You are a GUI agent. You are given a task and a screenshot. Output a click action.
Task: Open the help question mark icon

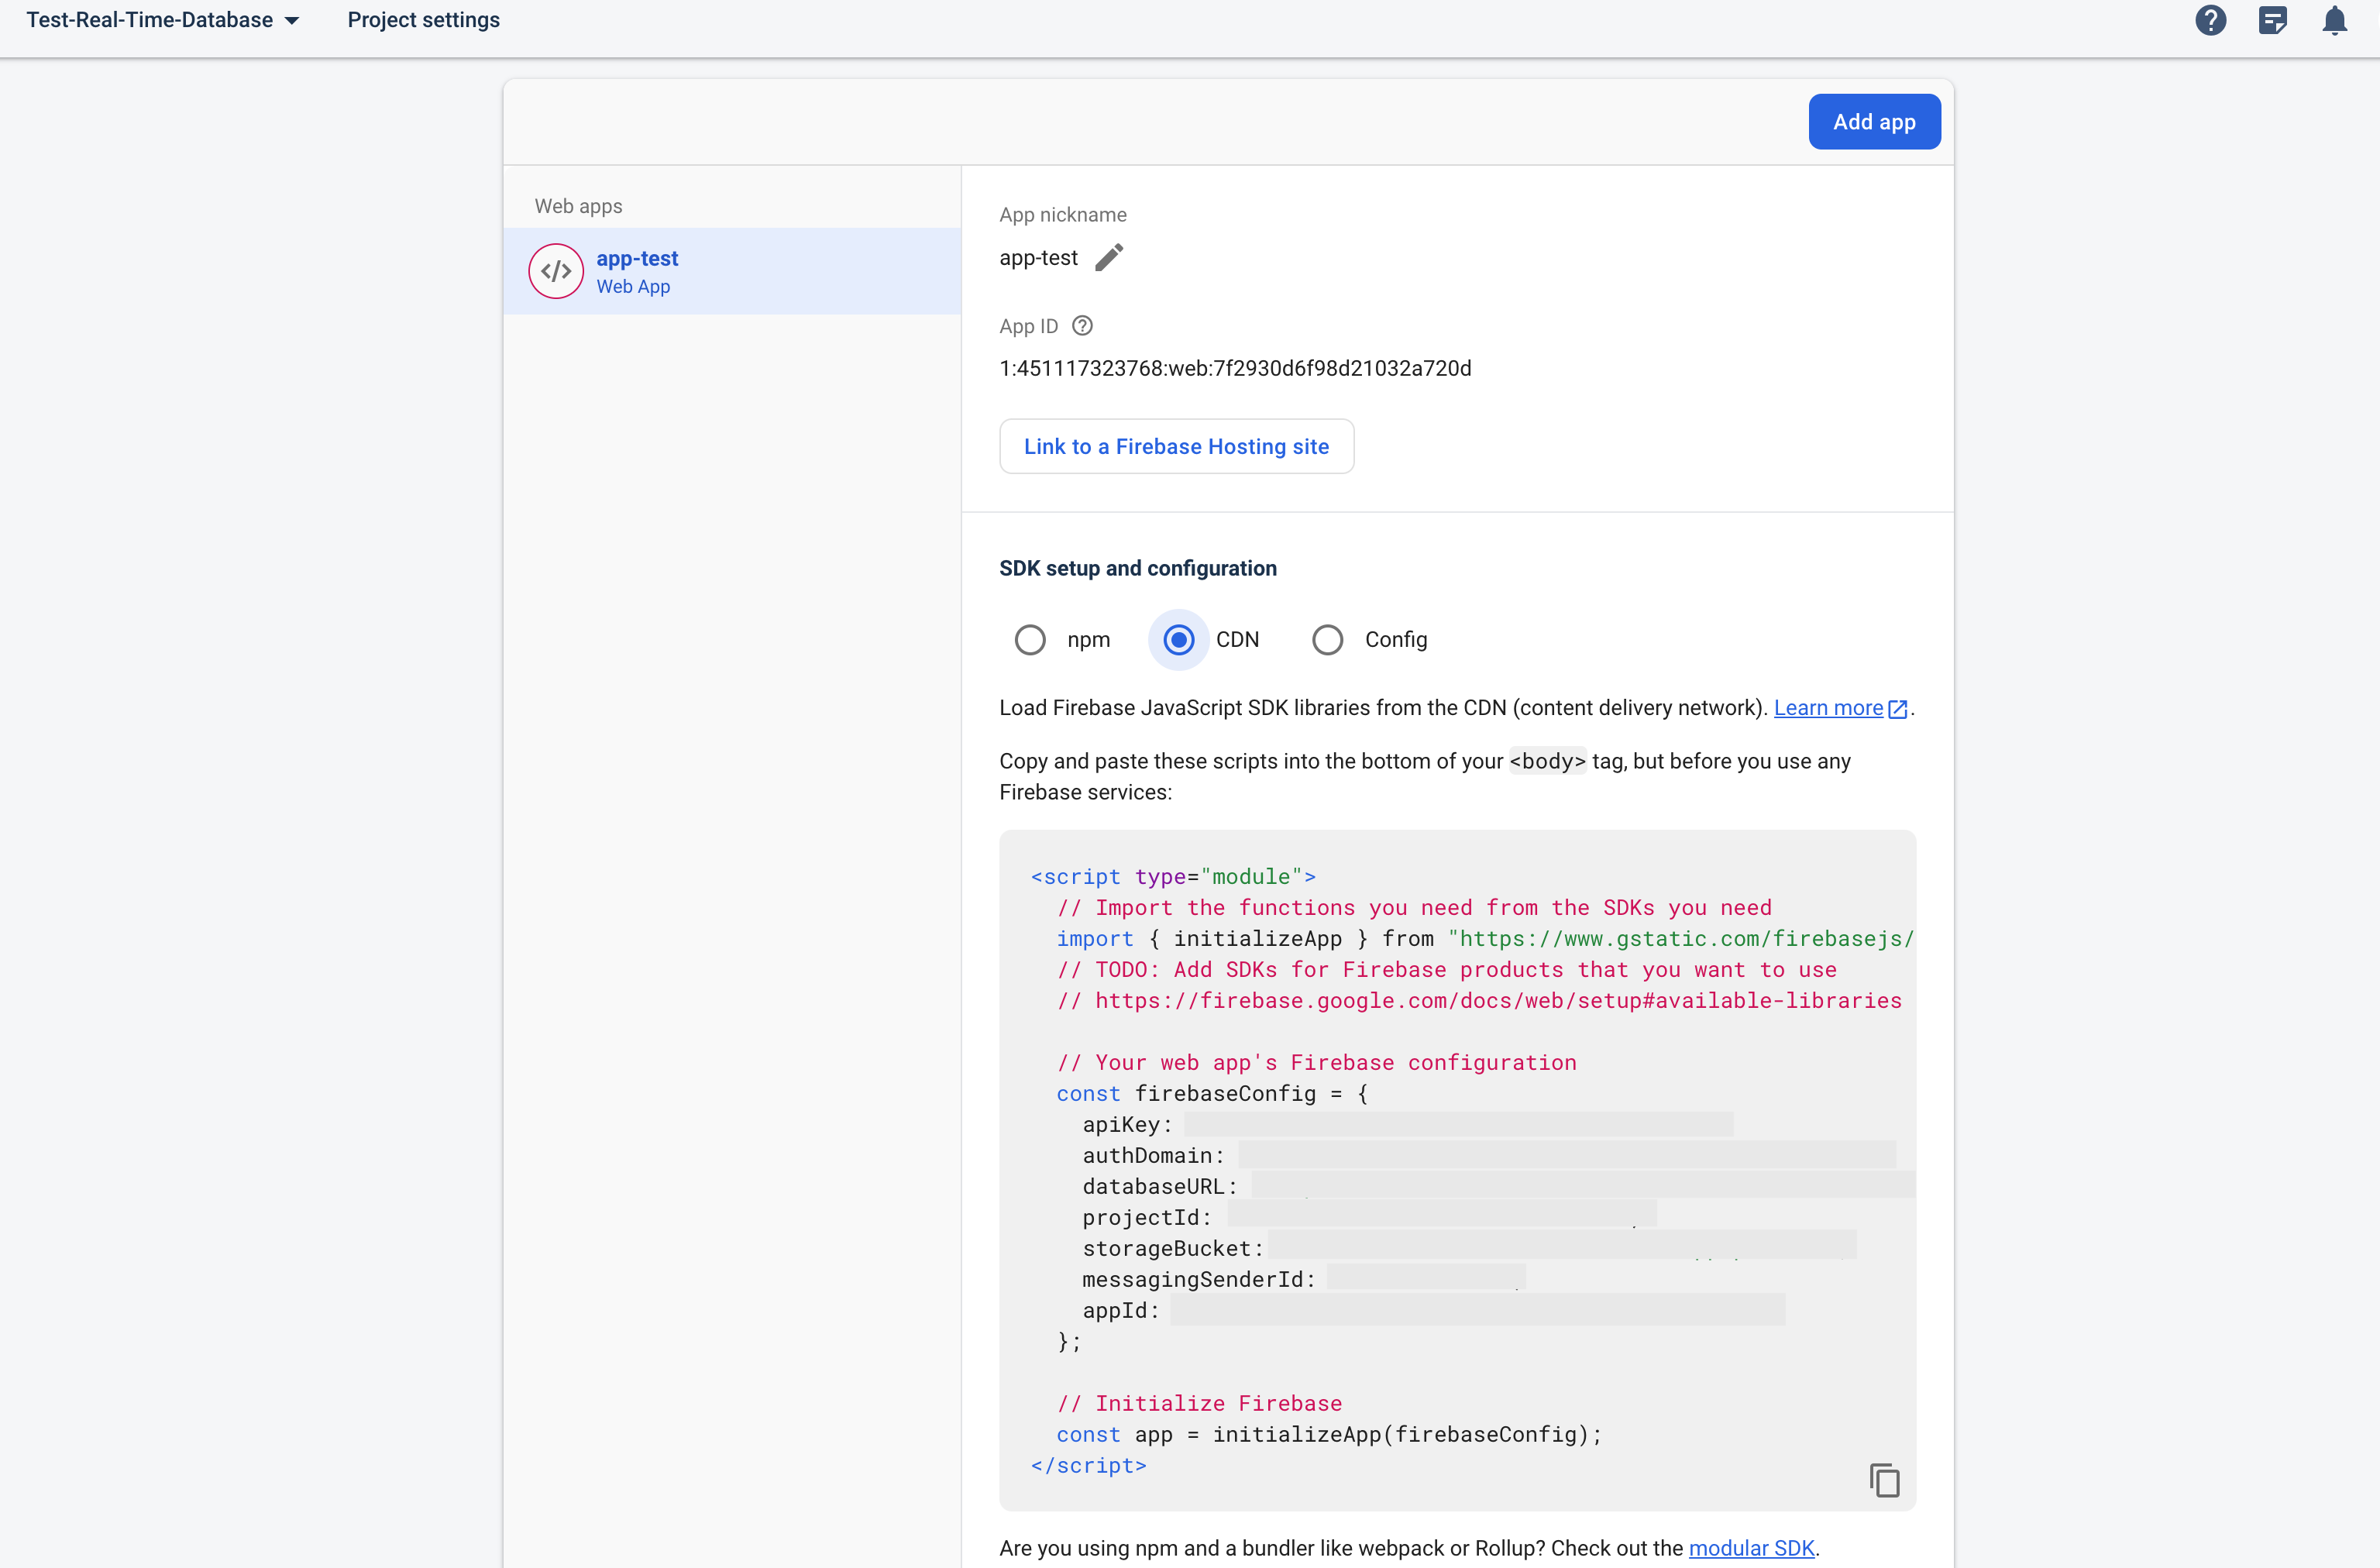pos(2210,20)
